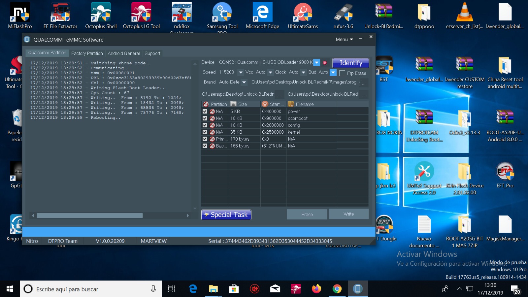Open the Windows Start menu
Image resolution: width=528 pixels, height=297 pixels.
coord(10,289)
